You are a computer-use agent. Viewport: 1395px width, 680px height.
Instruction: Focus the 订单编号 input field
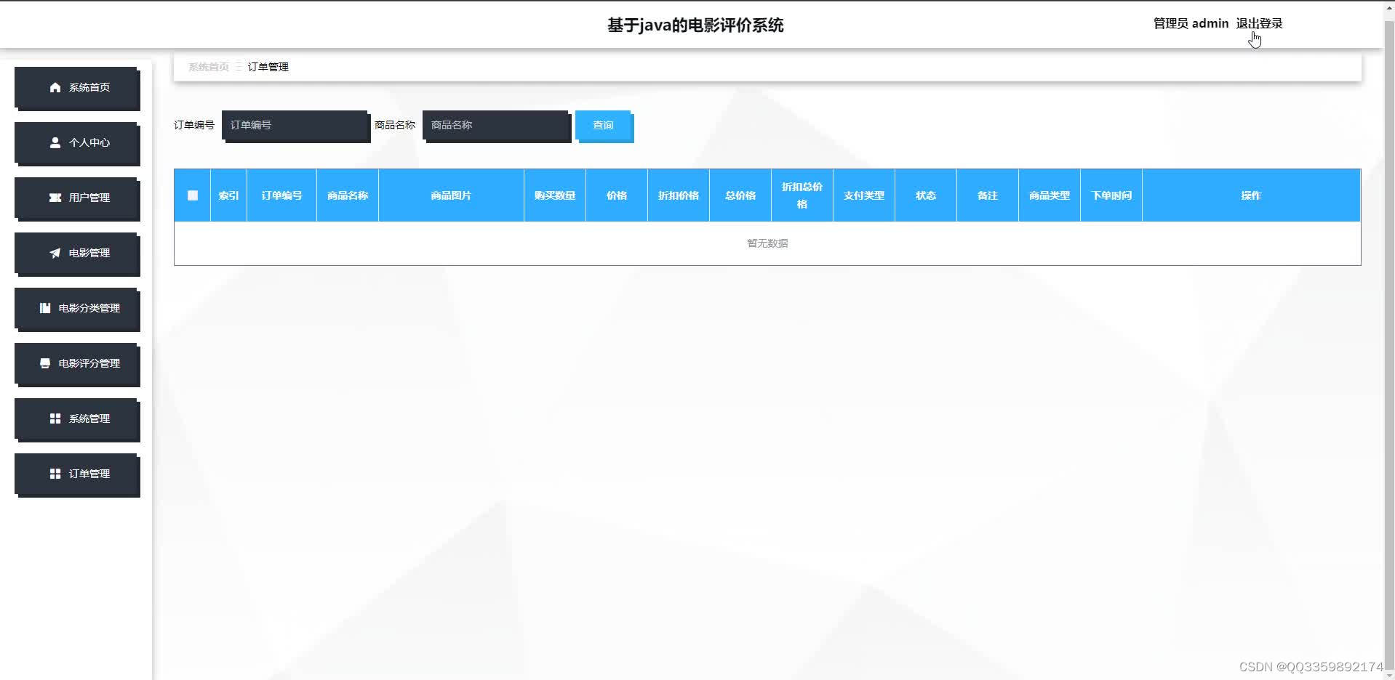pyautogui.click(x=295, y=125)
